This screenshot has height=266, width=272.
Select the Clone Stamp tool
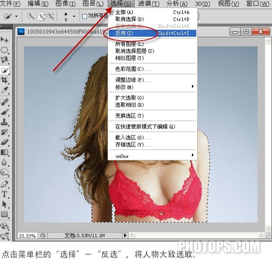coord(4,122)
